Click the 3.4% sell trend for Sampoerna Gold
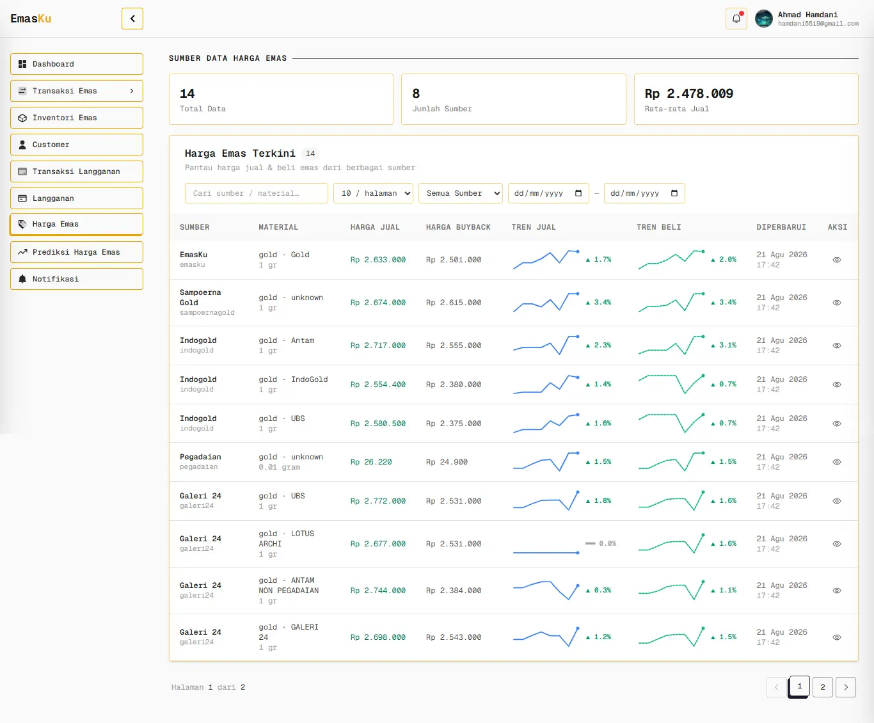The height and width of the screenshot is (723, 874). (599, 303)
